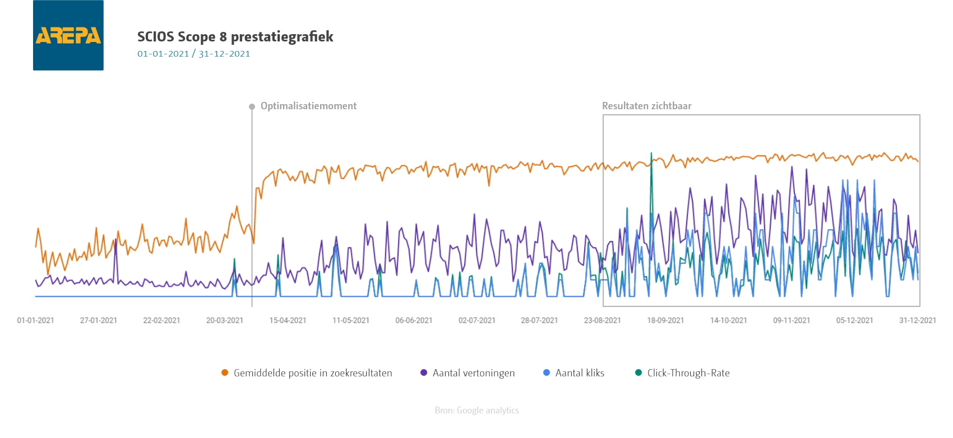Screen dimensions: 953x438
Task: Click the Resultaten zichtbaar annotation label
Action: click(646, 106)
